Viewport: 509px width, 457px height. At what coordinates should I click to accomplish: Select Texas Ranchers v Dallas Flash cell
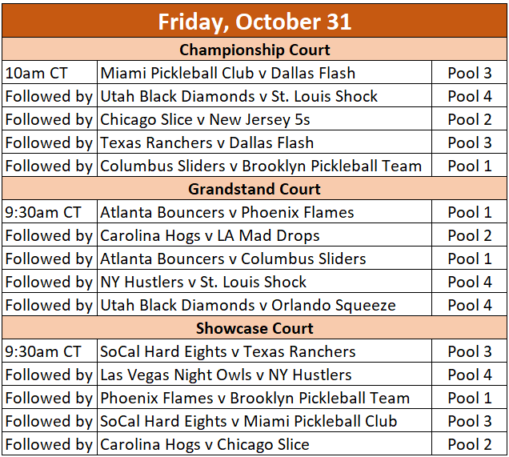(x=206, y=142)
